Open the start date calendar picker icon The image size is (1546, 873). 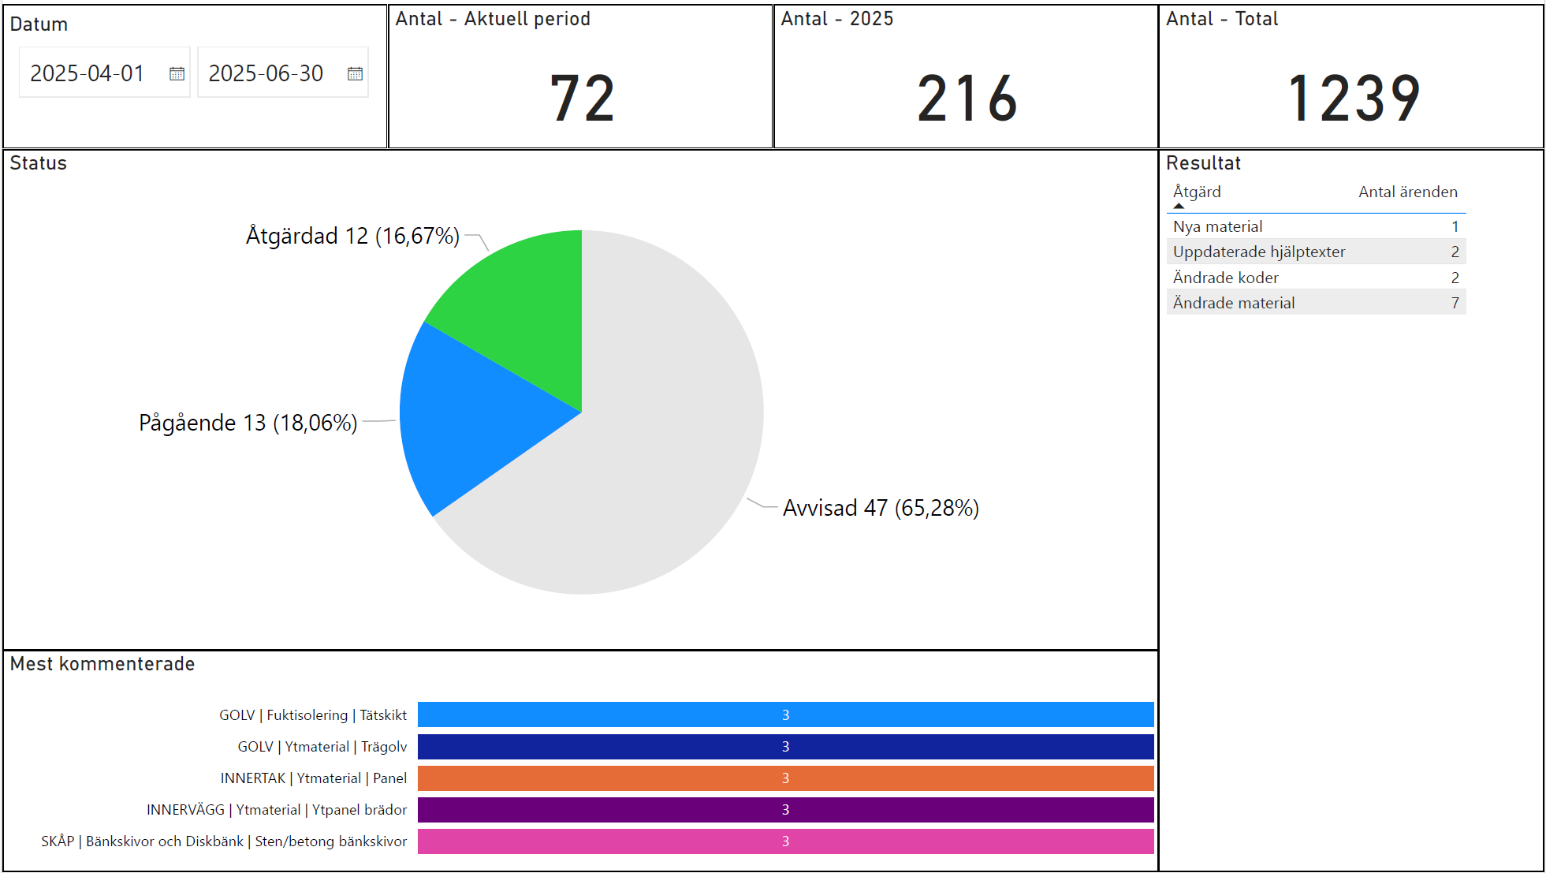tap(177, 73)
